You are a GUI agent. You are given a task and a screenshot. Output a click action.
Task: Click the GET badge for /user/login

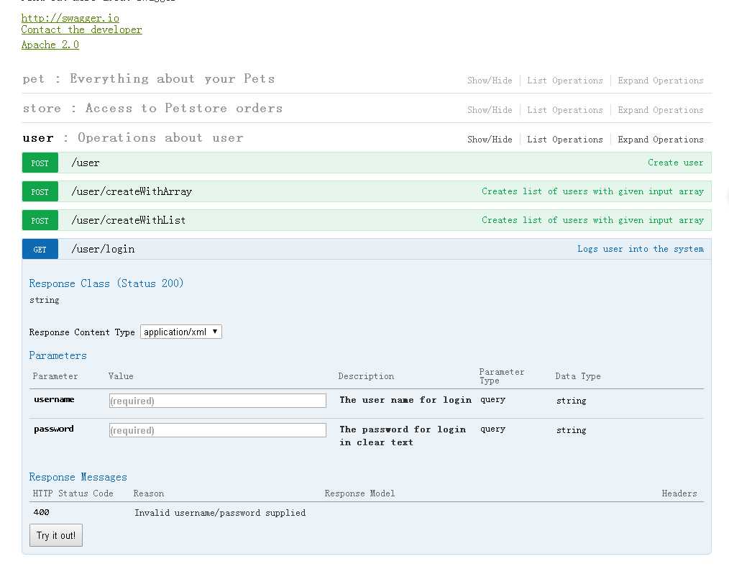pyautogui.click(x=40, y=250)
